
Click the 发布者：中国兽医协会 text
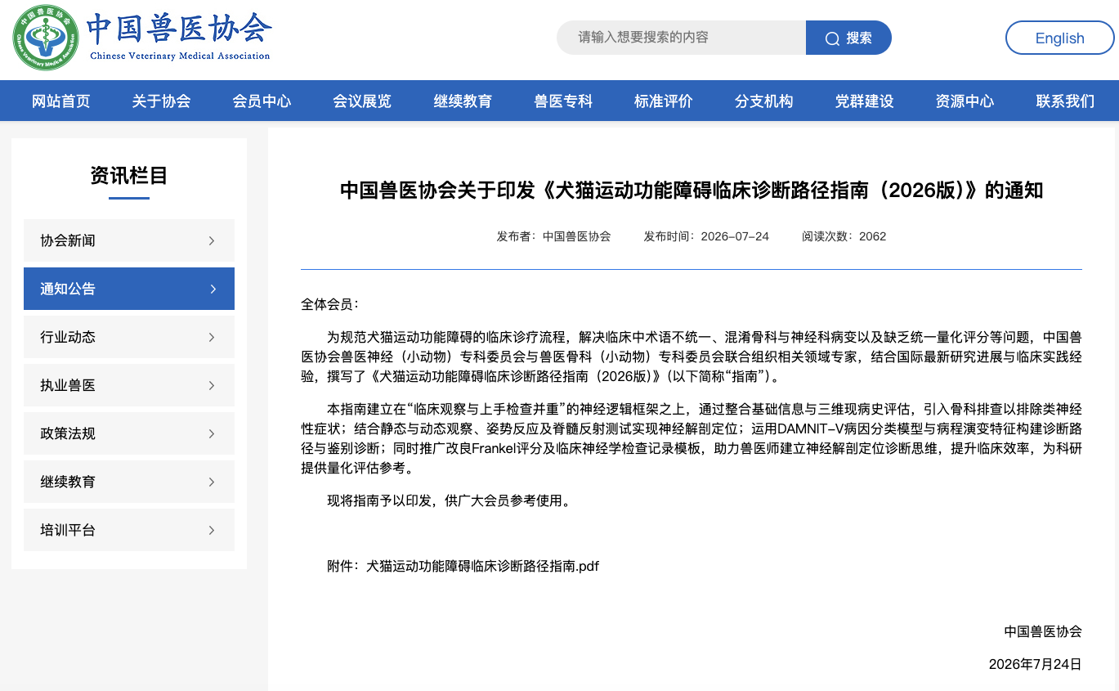point(553,236)
